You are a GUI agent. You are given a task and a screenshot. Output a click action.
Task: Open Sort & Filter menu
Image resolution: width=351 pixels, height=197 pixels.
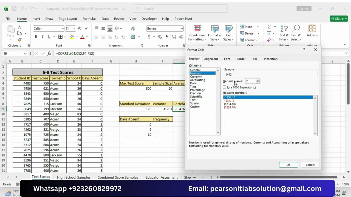284,33
